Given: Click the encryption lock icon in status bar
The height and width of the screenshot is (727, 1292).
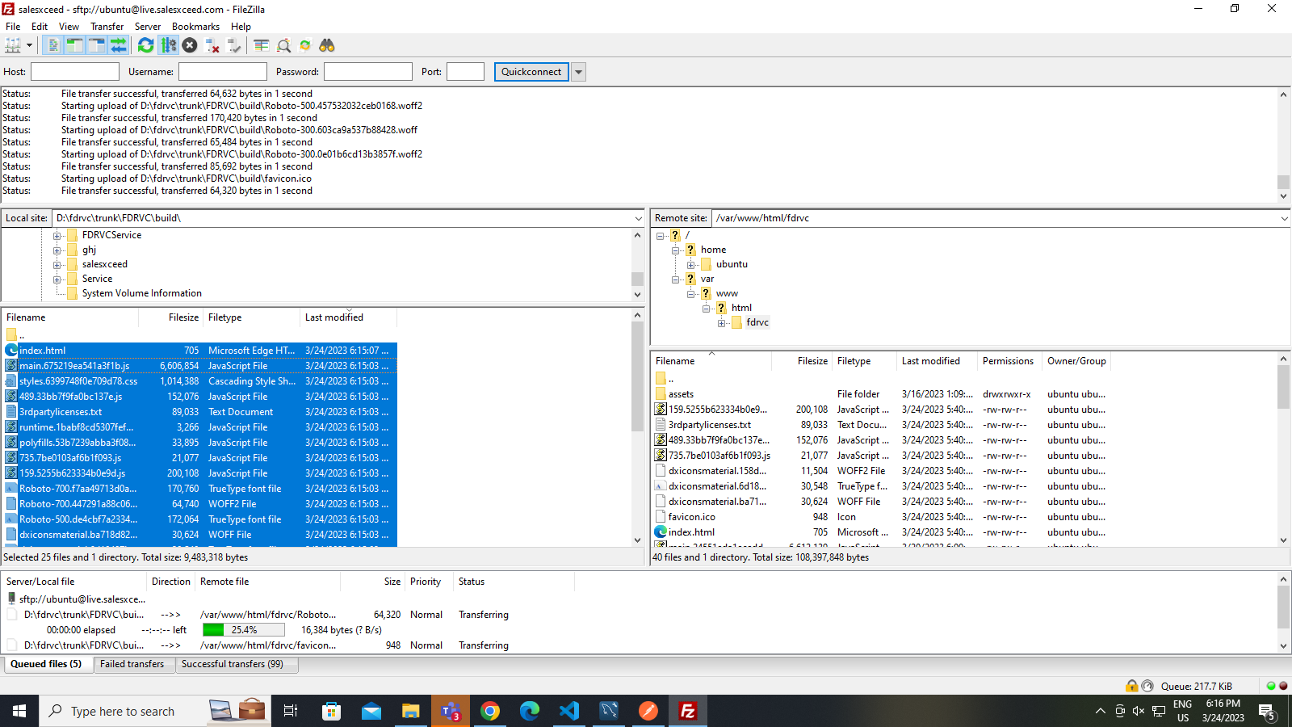Looking at the screenshot, I should click(x=1132, y=686).
